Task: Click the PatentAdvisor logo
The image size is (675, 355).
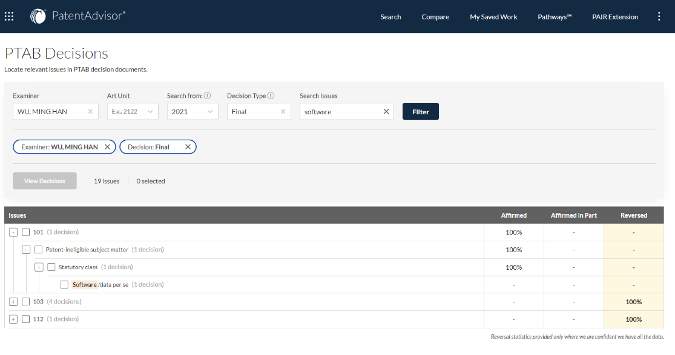Action: pos(78,16)
